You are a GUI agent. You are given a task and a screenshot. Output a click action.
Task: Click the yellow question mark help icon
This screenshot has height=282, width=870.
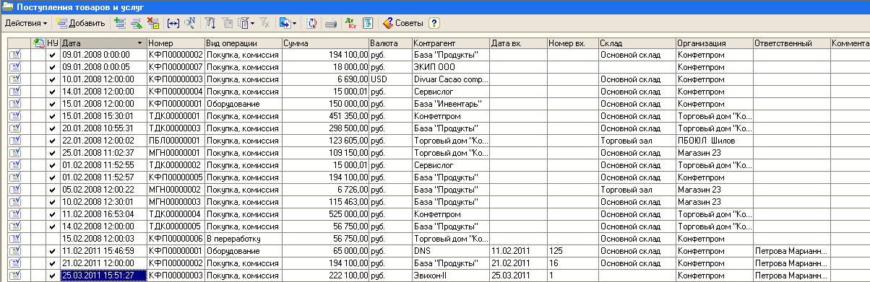point(434,23)
